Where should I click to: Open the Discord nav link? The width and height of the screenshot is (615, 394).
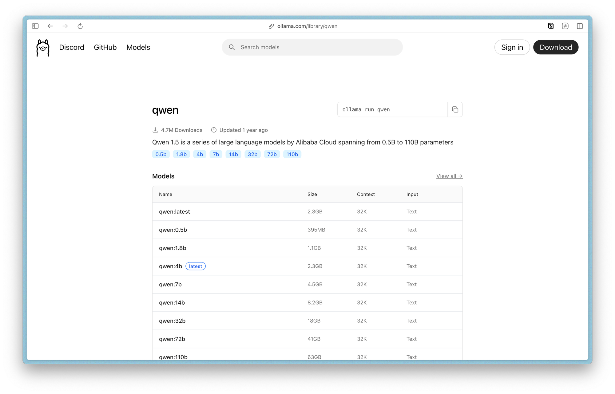tap(72, 47)
